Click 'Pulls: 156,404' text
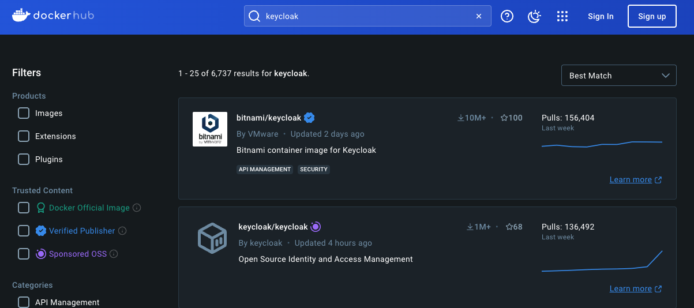Screen dimensions: 694x308 click(x=568, y=118)
